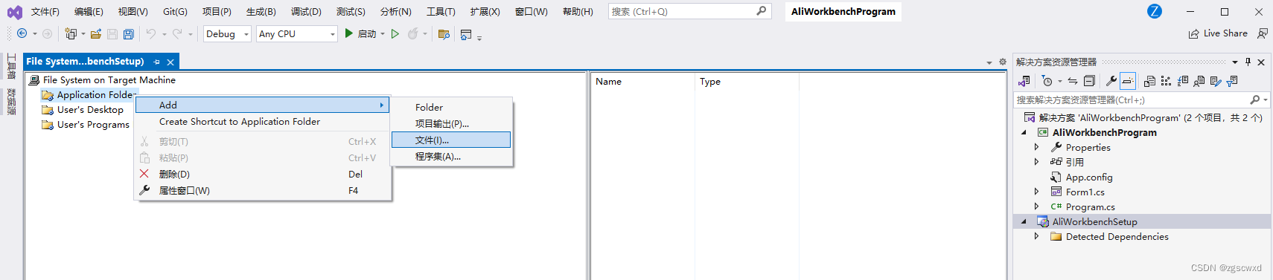Click the Collapse All icon in Solution Explorer

click(1089, 81)
